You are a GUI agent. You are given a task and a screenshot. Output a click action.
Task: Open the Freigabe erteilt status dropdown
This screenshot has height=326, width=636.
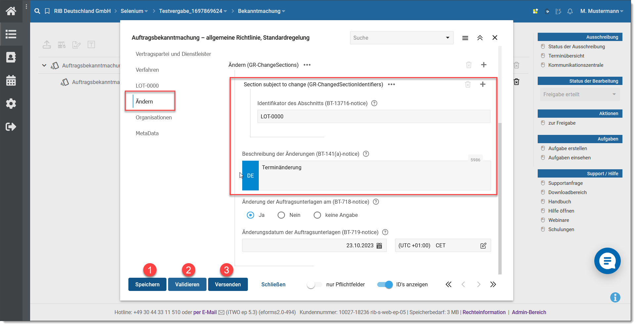580,94
